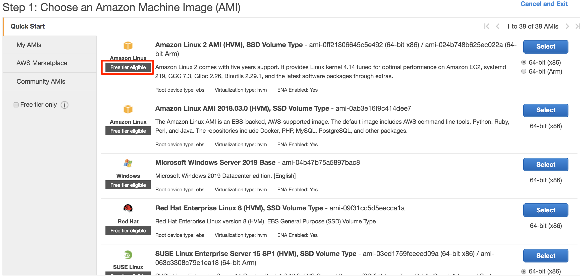Choose 64-bit (x86) for SUSE Linux

click(524, 271)
